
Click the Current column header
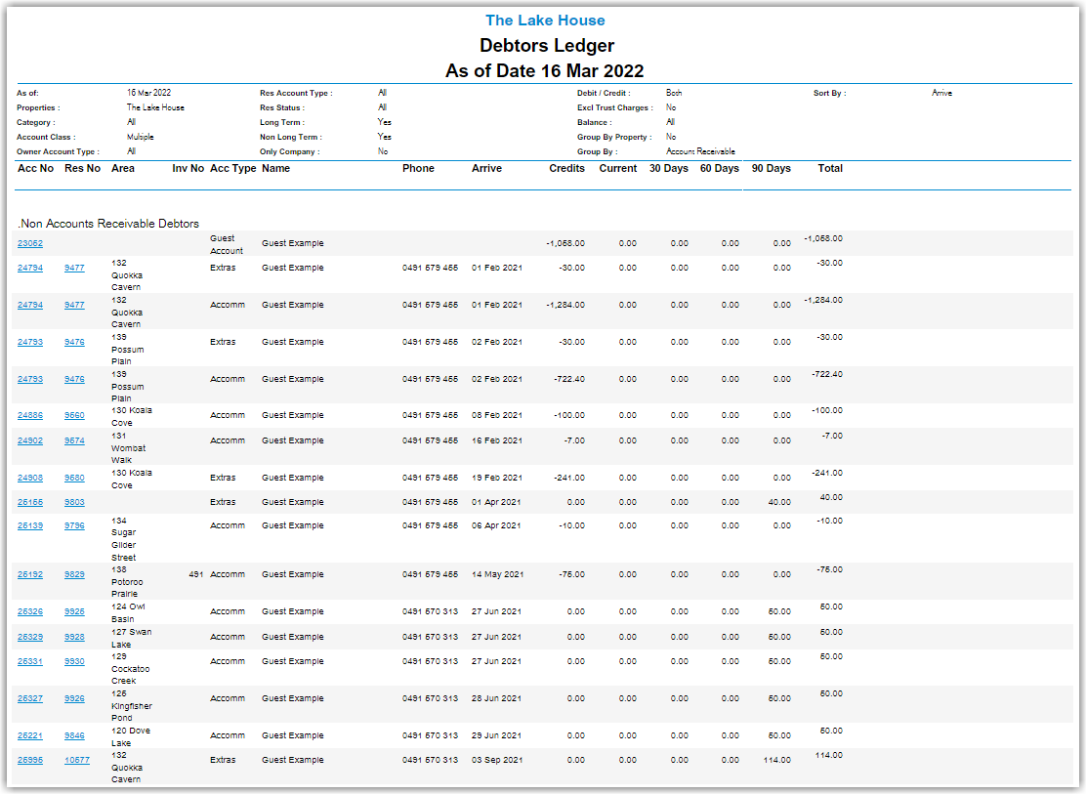coord(617,168)
